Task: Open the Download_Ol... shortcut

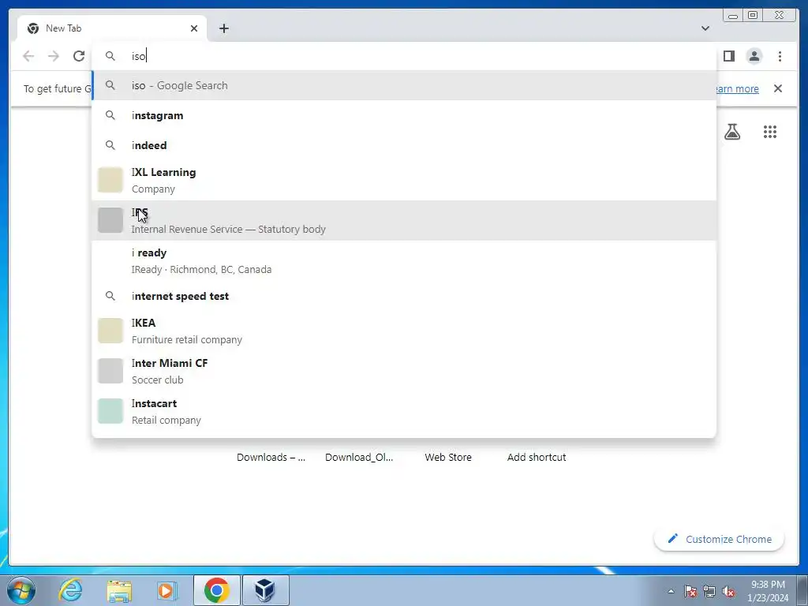Action: [x=359, y=457]
